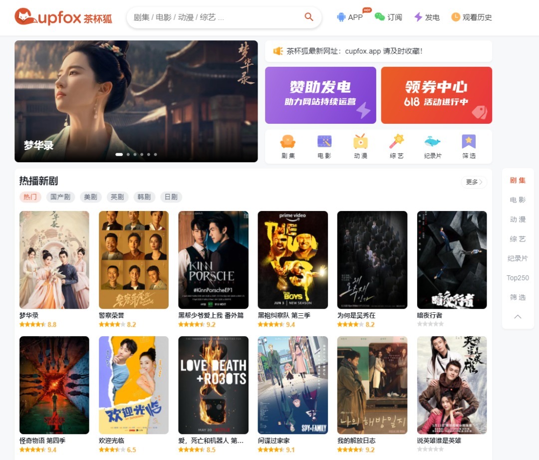
Task: Click the 热播新剧 section heading
Action: 38,181
